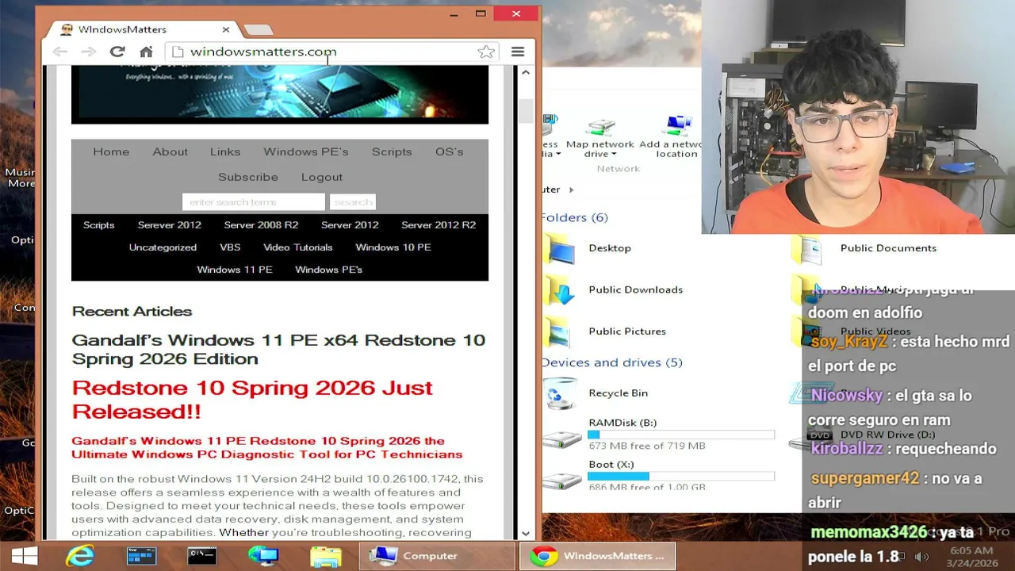The height and width of the screenshot is (571, 1015).
Task: Open the Uncategorized category
Action: [x=163, y=247]
